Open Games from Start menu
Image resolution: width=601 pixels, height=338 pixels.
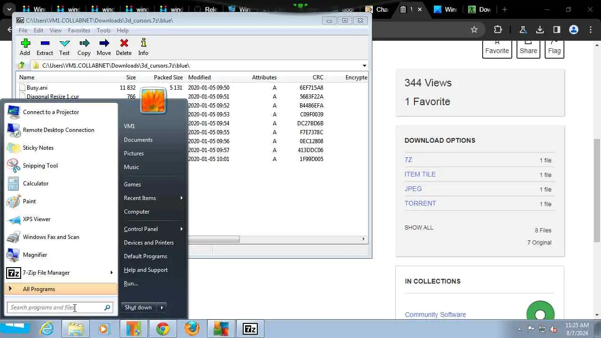[132, 184]
